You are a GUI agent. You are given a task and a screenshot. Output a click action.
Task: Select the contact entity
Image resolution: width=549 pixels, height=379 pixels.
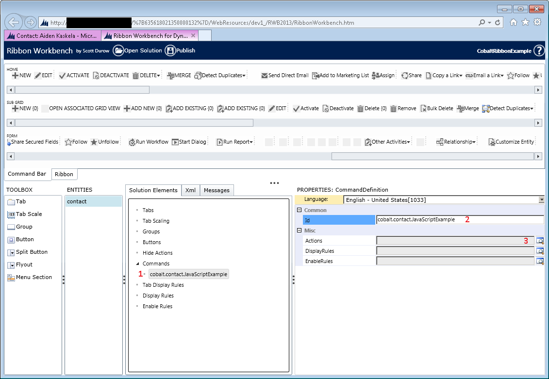[x=93, y=201]
